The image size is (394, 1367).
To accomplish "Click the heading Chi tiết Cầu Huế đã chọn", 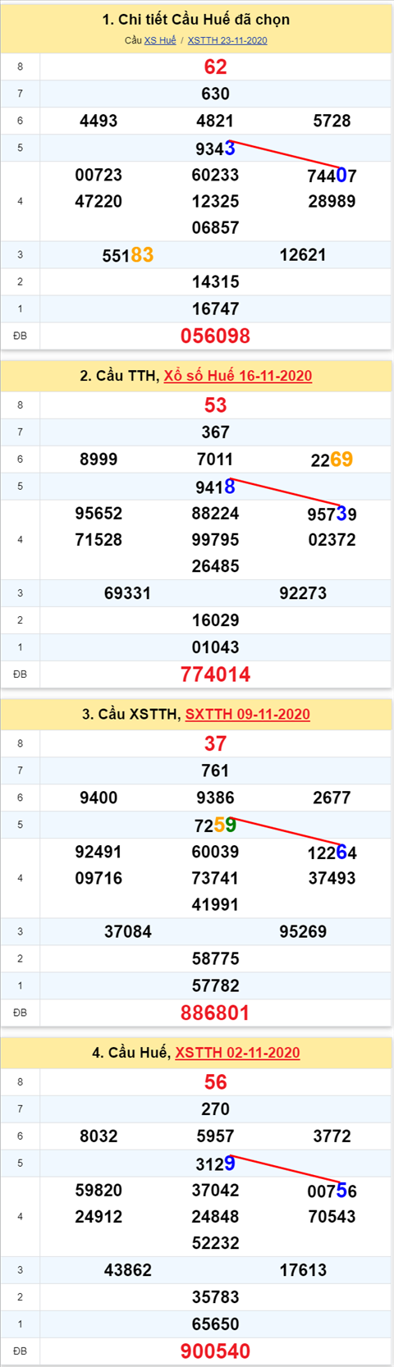I will (196, 19).
